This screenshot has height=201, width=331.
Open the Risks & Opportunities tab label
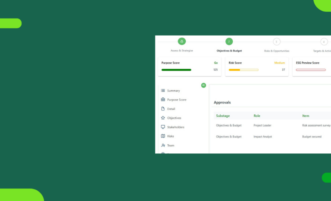(277, 51)
